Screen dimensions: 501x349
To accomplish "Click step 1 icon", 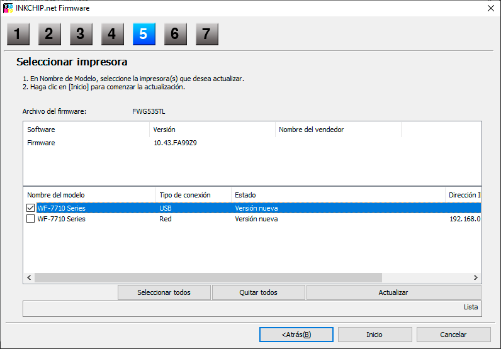I will [x=18, y=34].
